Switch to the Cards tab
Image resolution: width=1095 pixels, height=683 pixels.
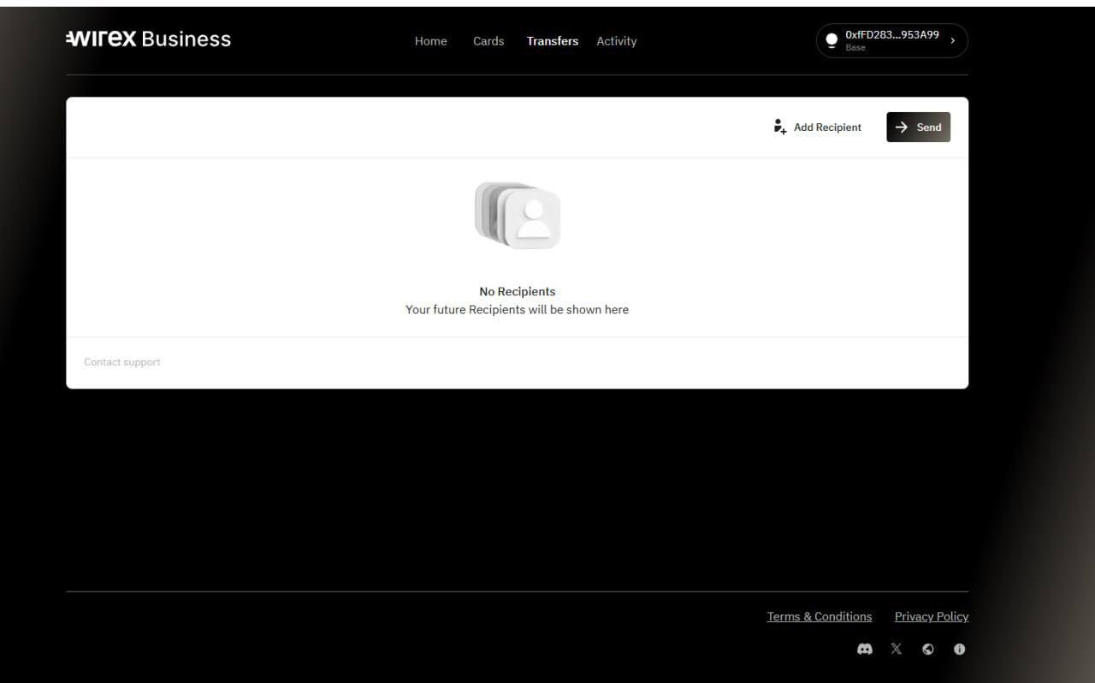coord(488,41)
